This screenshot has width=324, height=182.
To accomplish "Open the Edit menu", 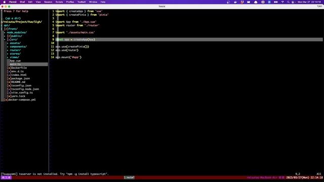I will coord(30,2).
